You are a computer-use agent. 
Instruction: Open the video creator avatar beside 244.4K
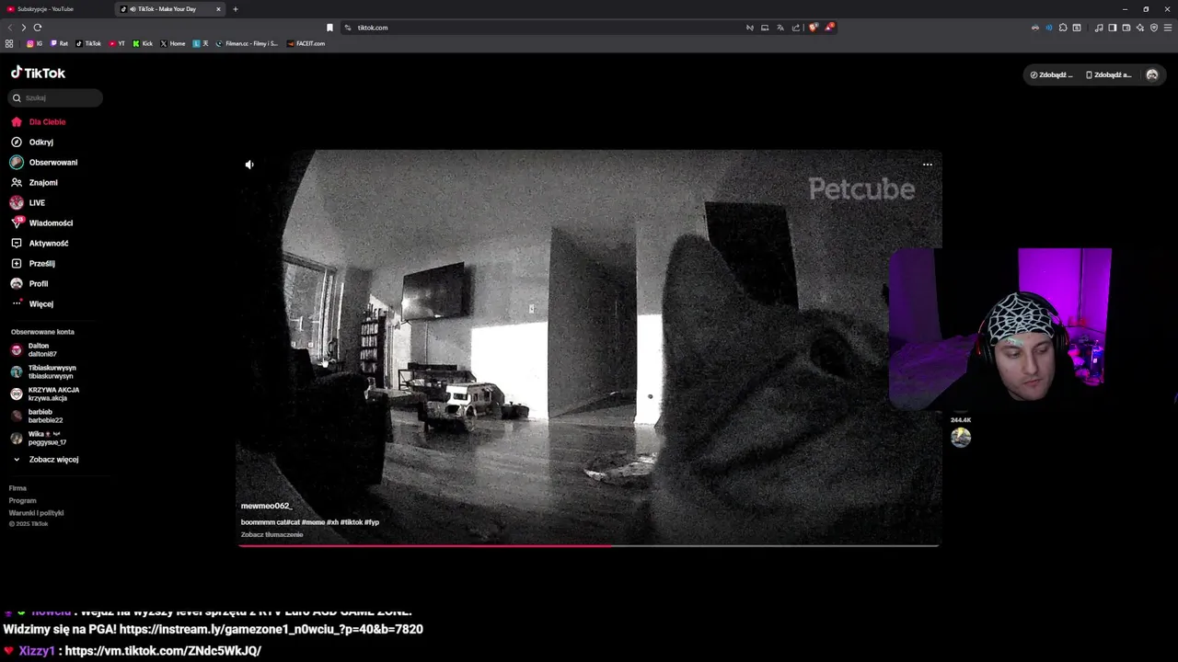[961, 438]
